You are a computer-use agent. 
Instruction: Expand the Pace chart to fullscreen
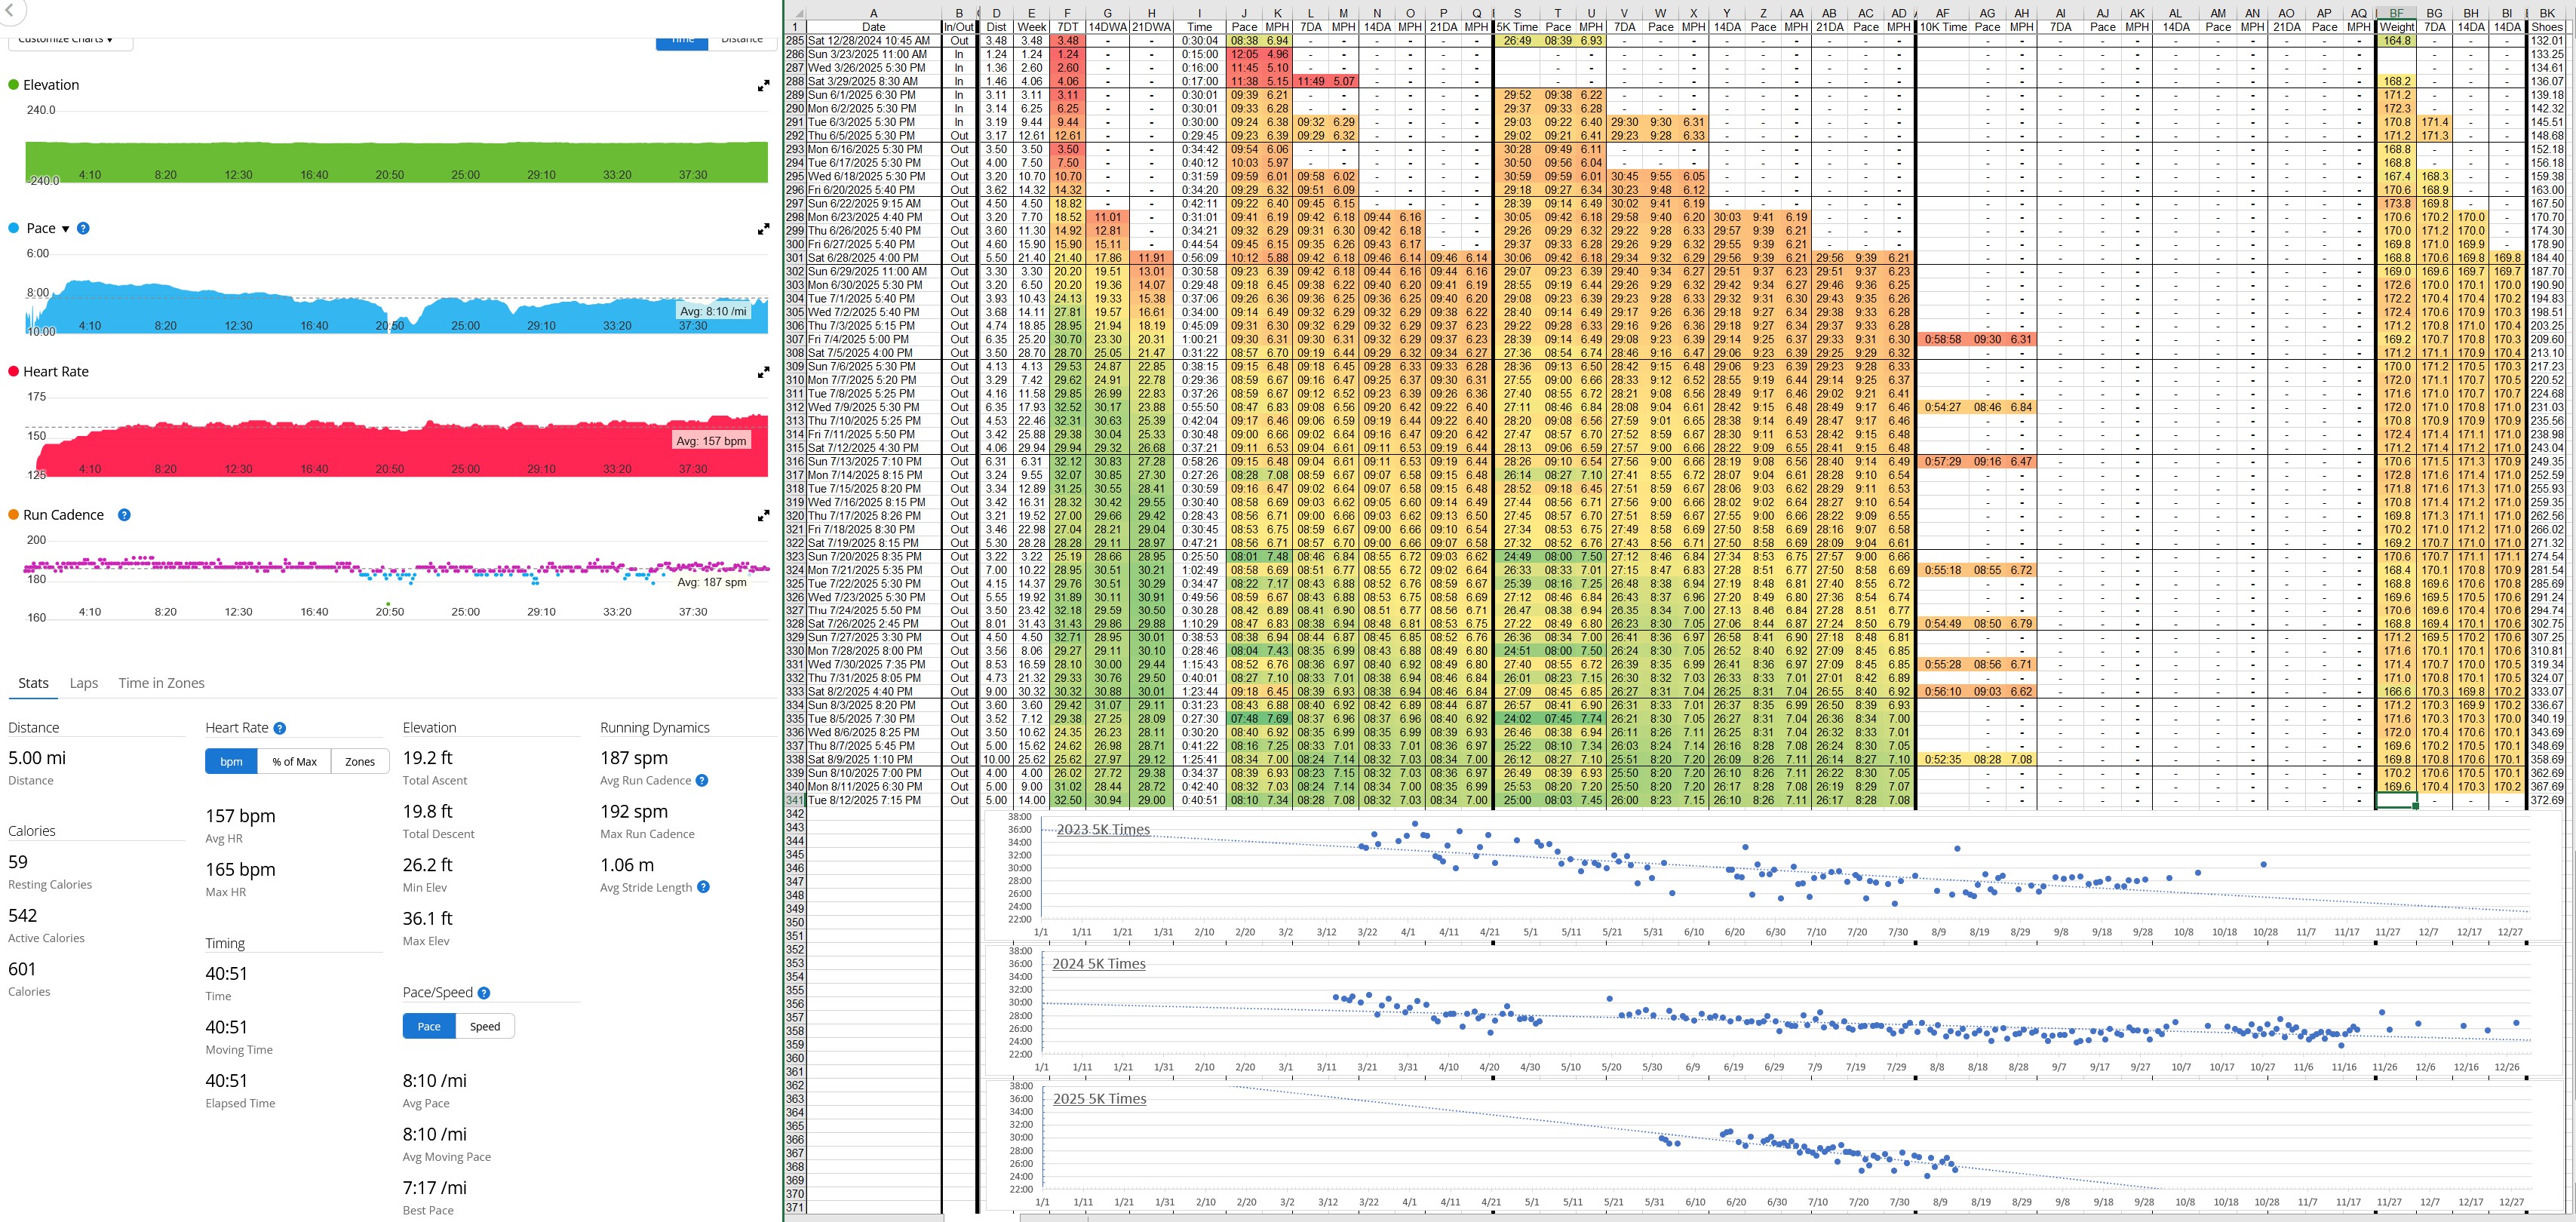763,229
